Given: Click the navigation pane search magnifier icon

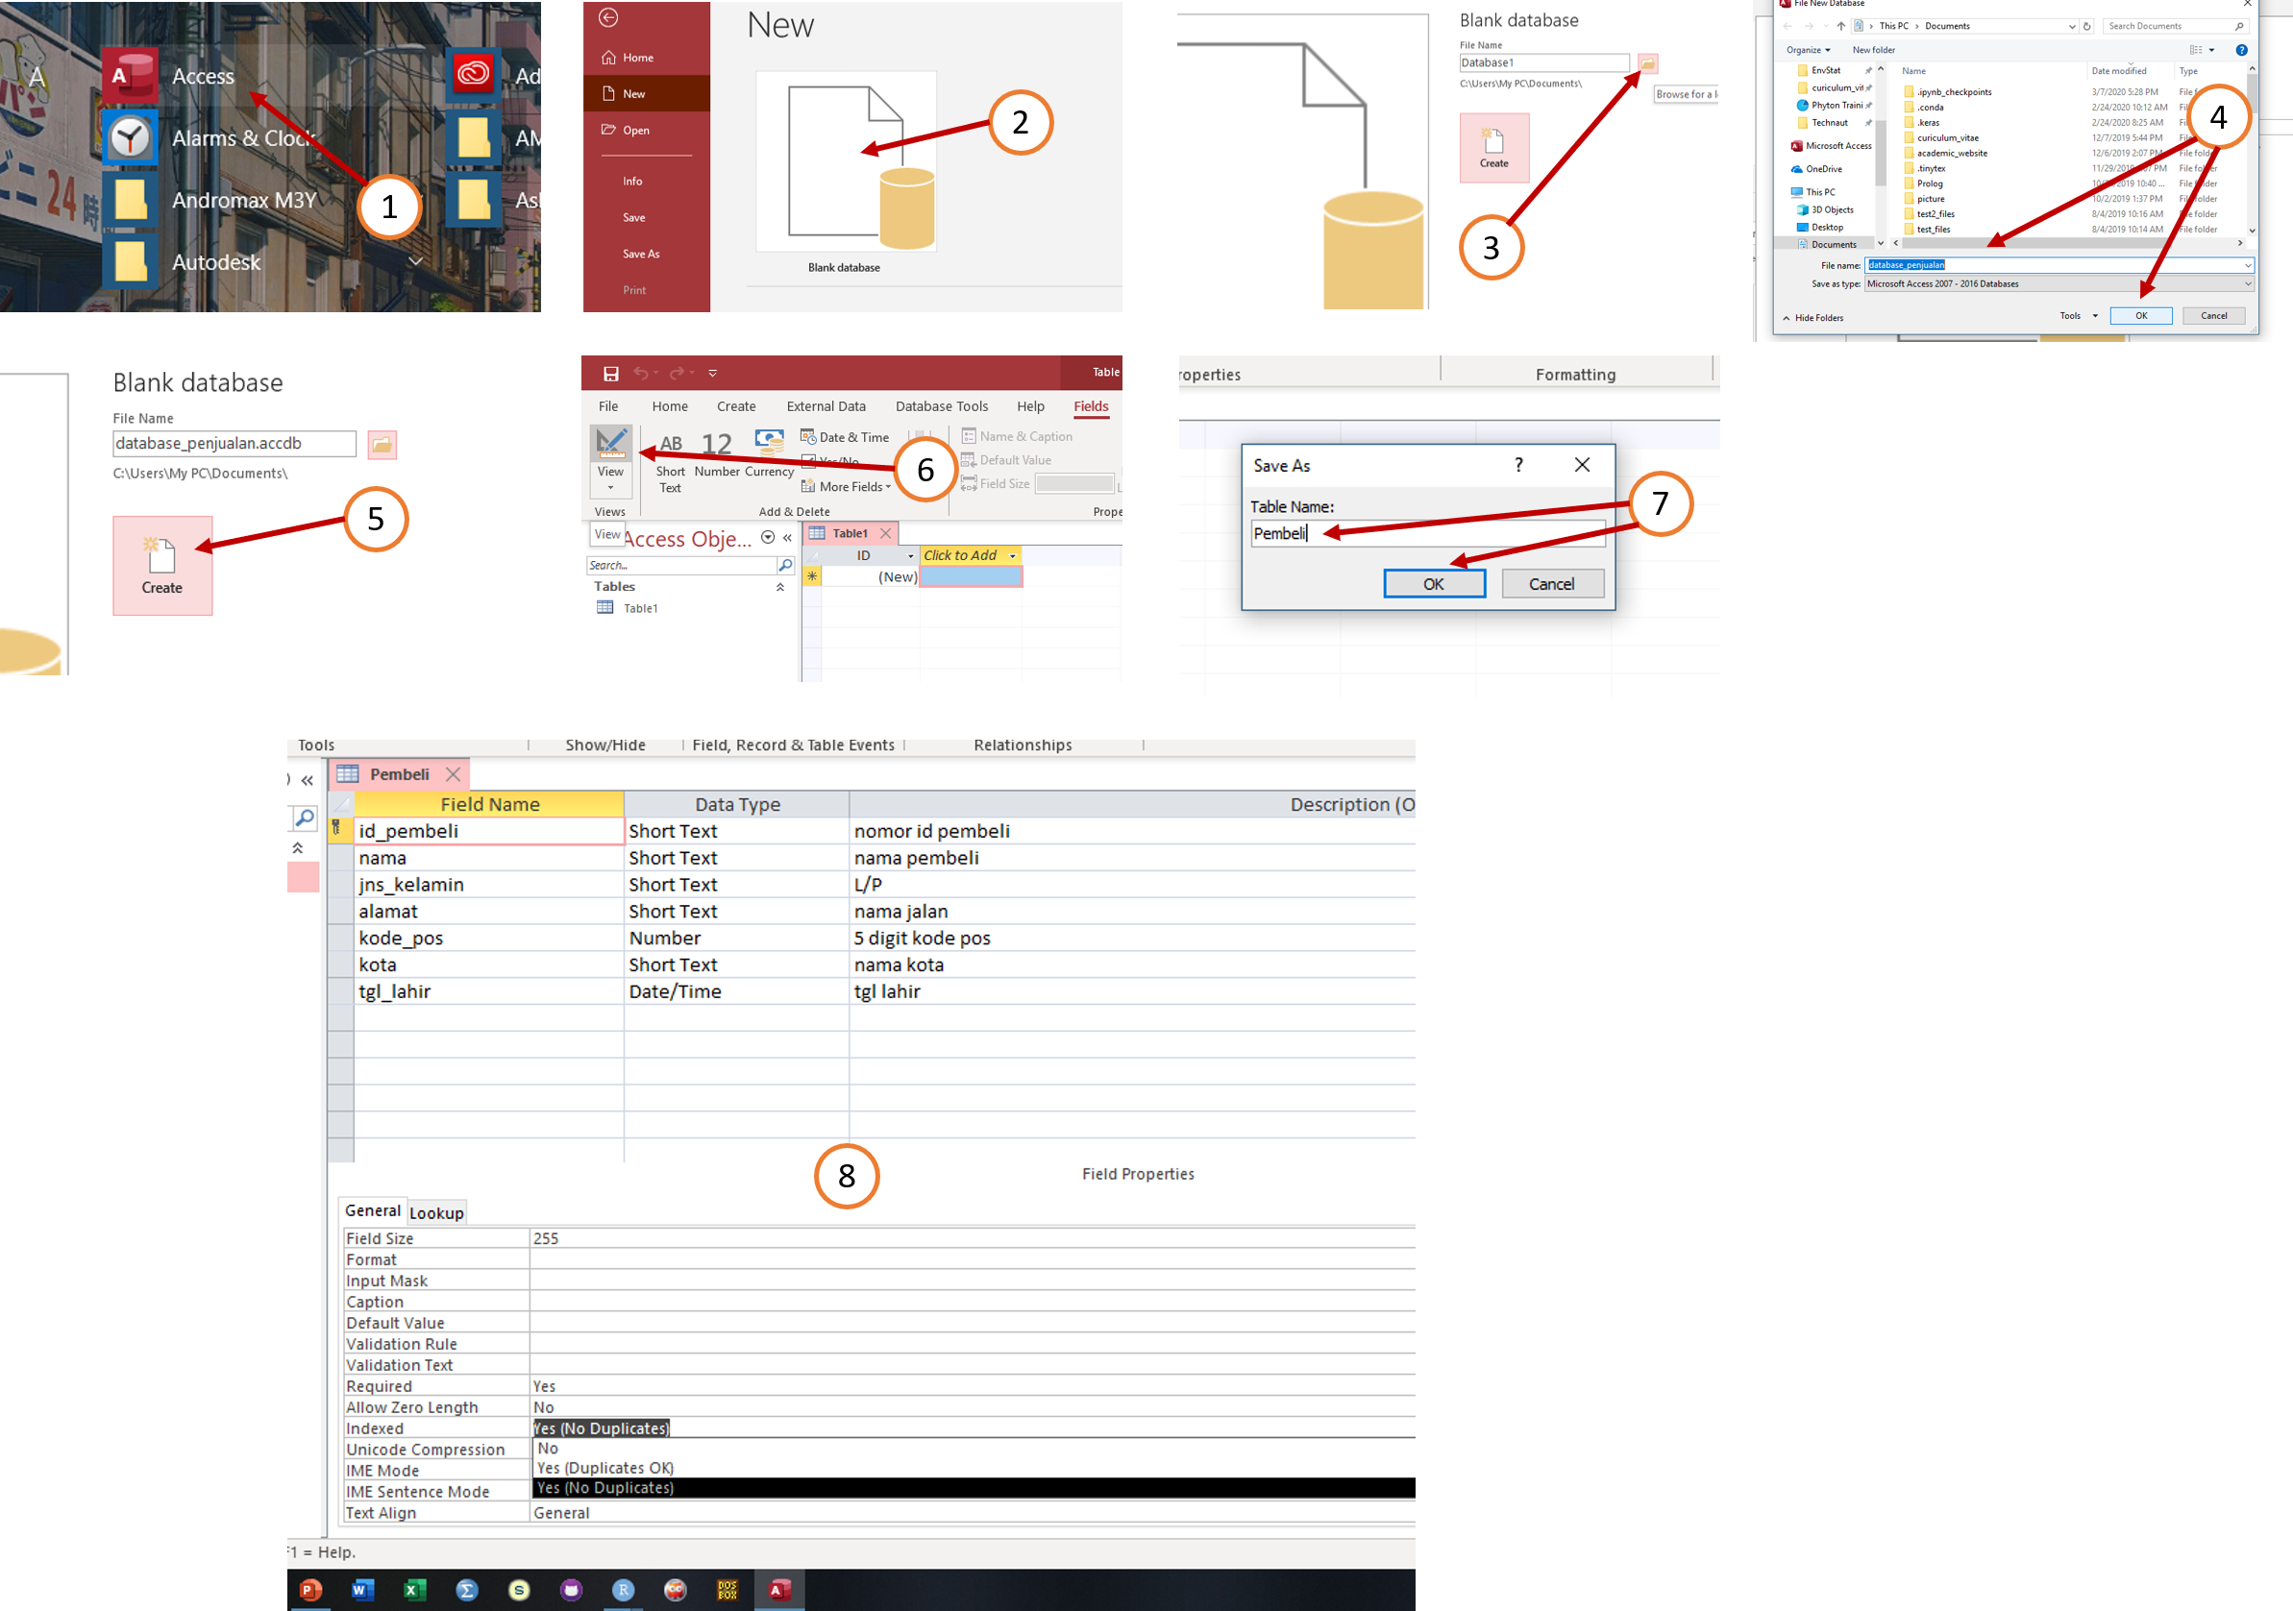Looking at the screenshot, I should (785, 566).
